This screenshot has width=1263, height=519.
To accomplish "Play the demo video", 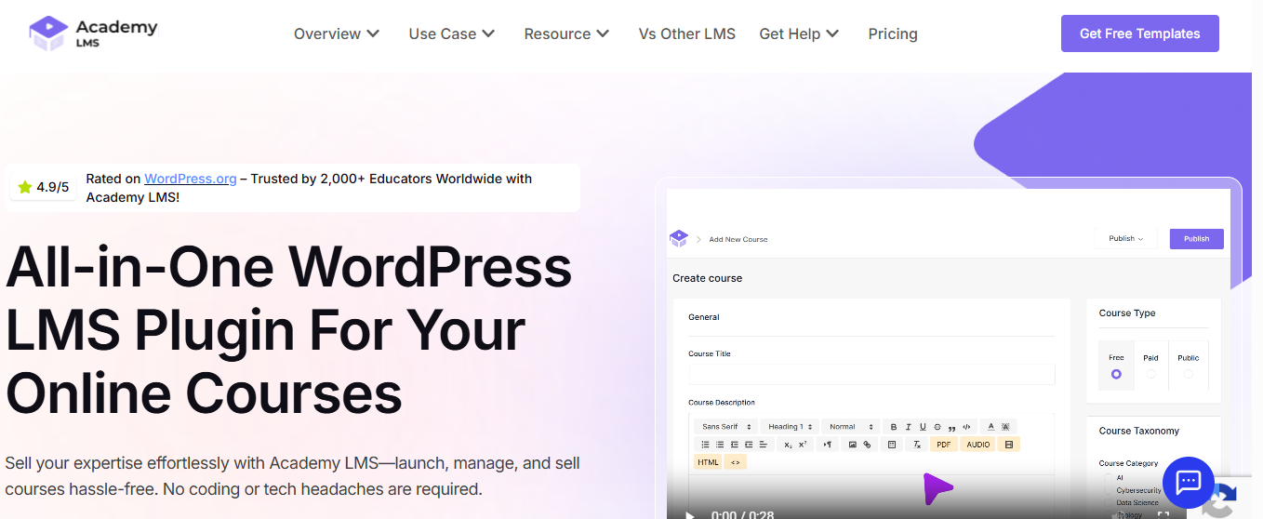I will tap(689, 514).
